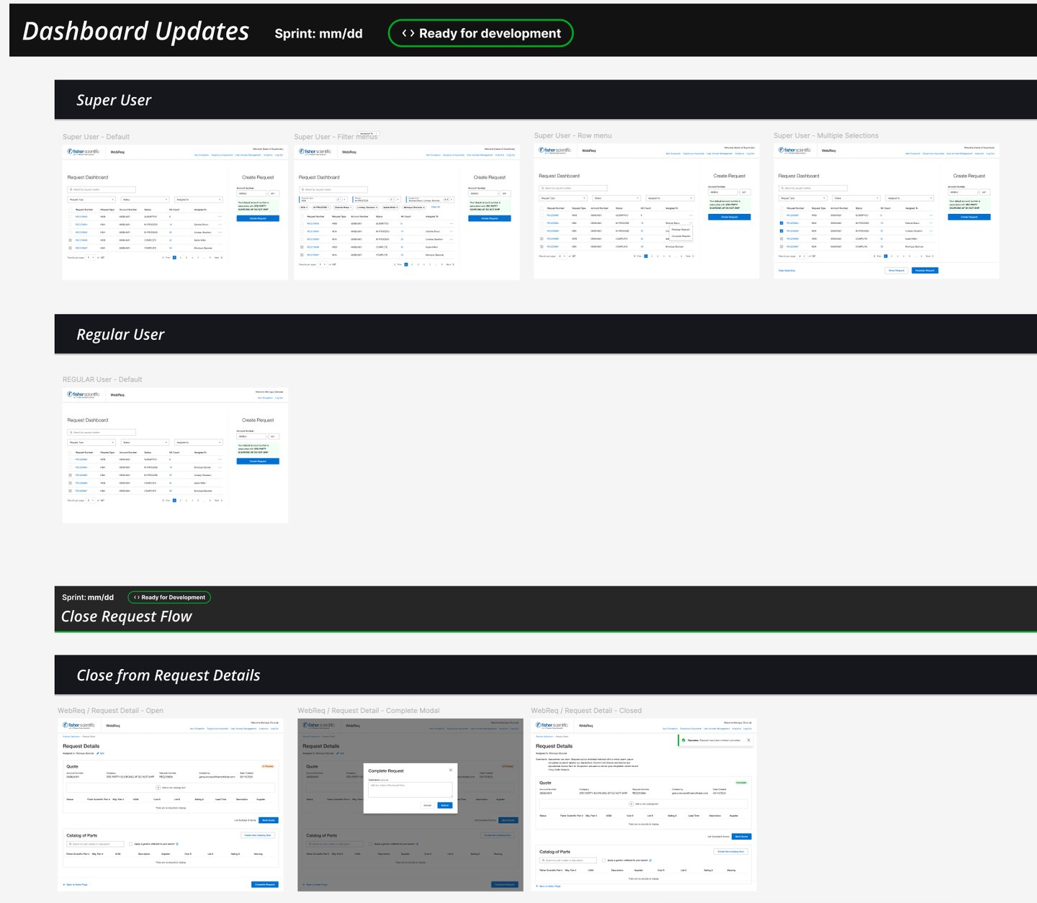Open the Assigned To dropdown
This screenshot has width=1037, height=903.
click(198, 199)
